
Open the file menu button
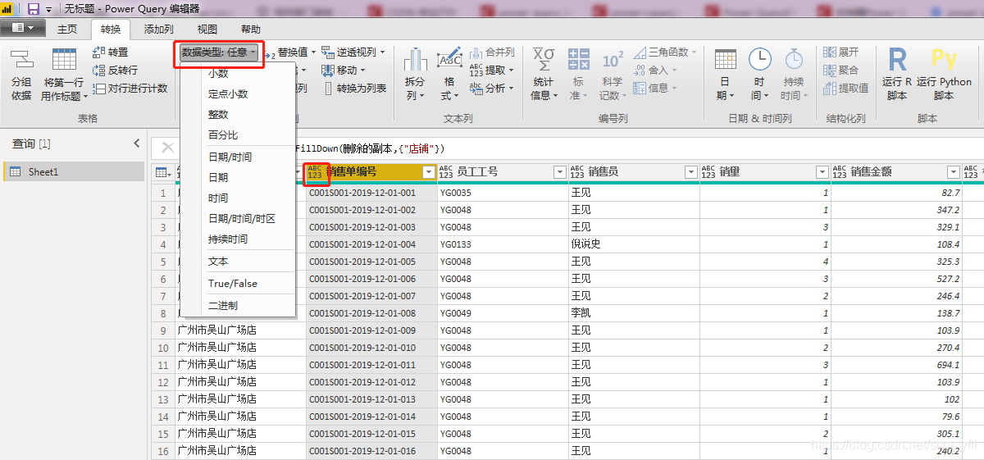[24, 29]
